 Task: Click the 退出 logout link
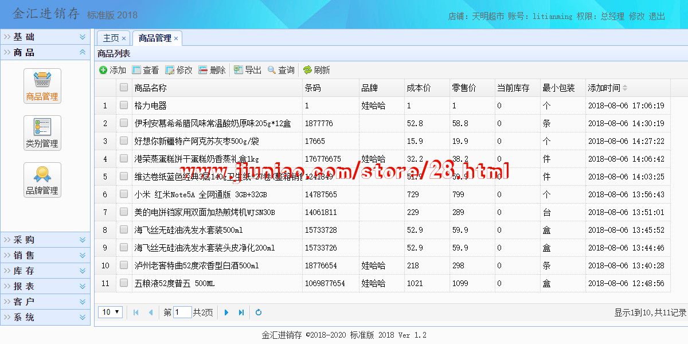tap(657, 16)
